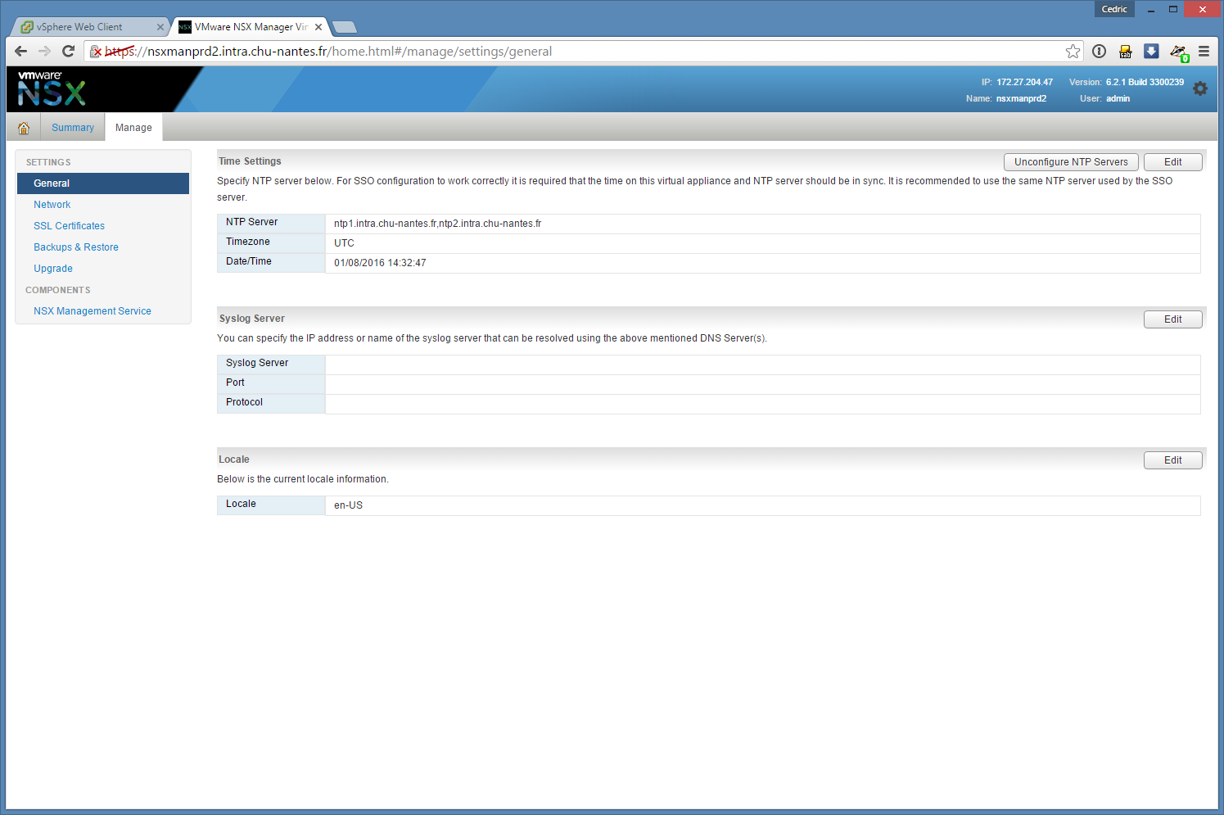Edit the Syslog Server settings

tap(1172, 319)
